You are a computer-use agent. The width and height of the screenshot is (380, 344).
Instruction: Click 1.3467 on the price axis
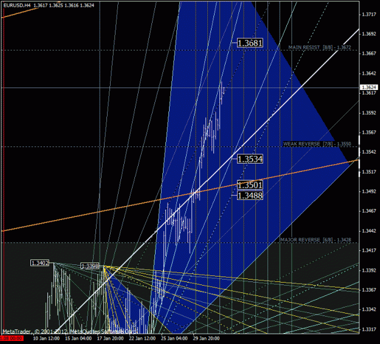coord(369,211)
